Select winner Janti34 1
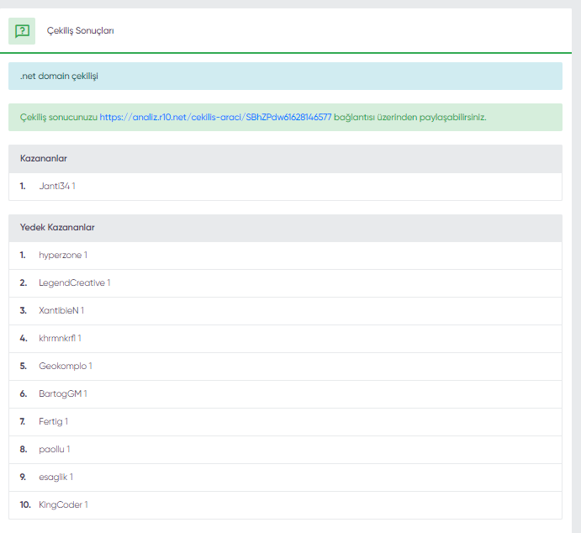581x533 pixels. click(285, 187)
